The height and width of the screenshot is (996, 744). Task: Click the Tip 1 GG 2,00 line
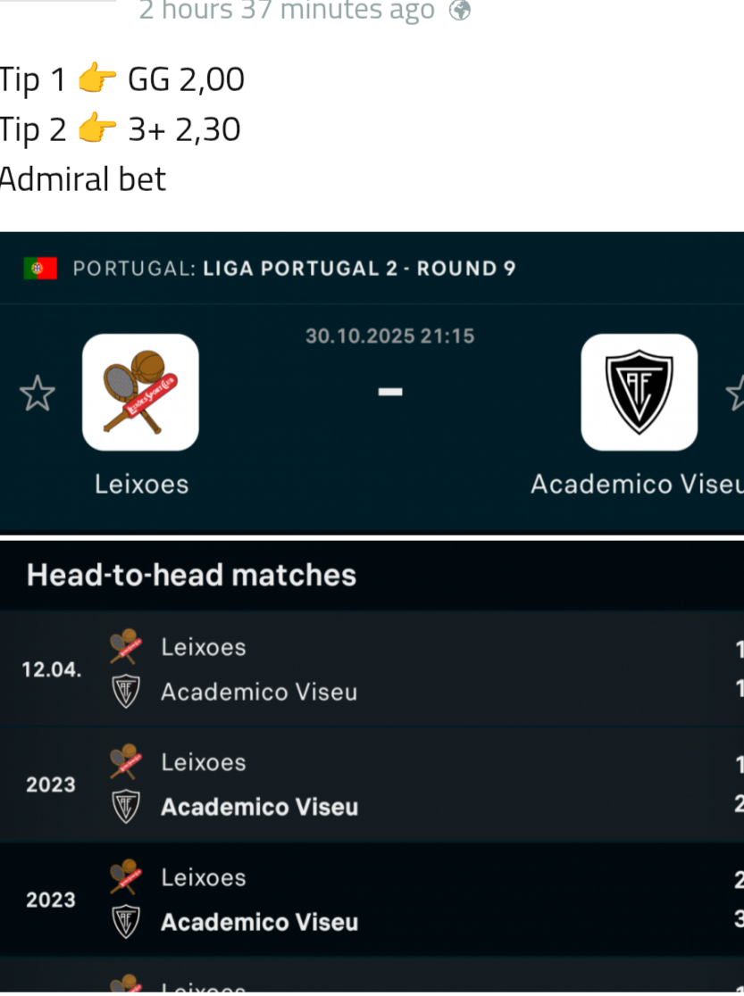pos(121,80)
